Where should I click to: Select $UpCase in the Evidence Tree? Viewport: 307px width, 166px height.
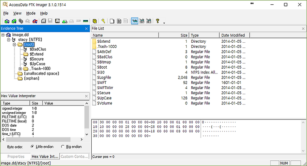38,64
